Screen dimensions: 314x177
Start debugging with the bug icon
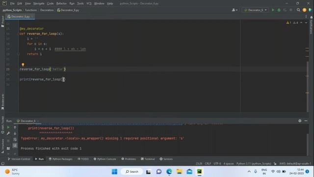[x=279, y=10]
